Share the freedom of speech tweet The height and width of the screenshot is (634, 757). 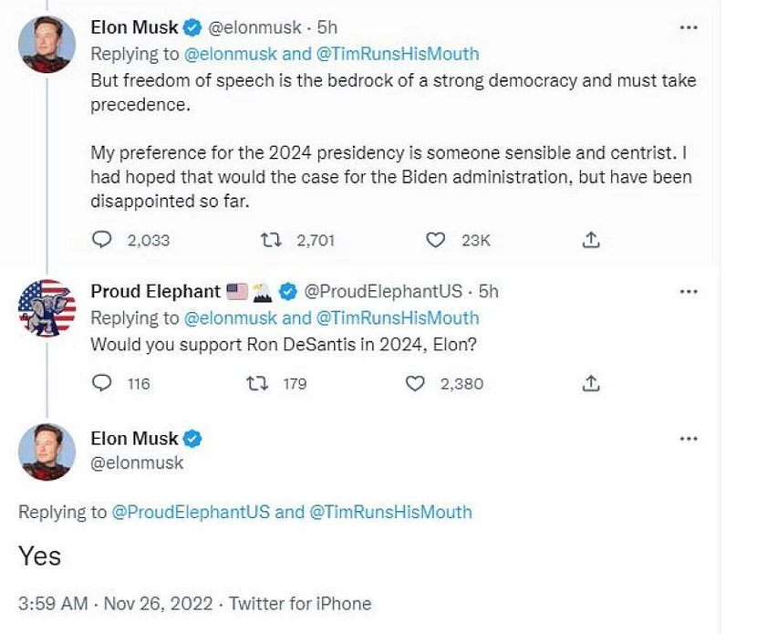tap(591, 241)
